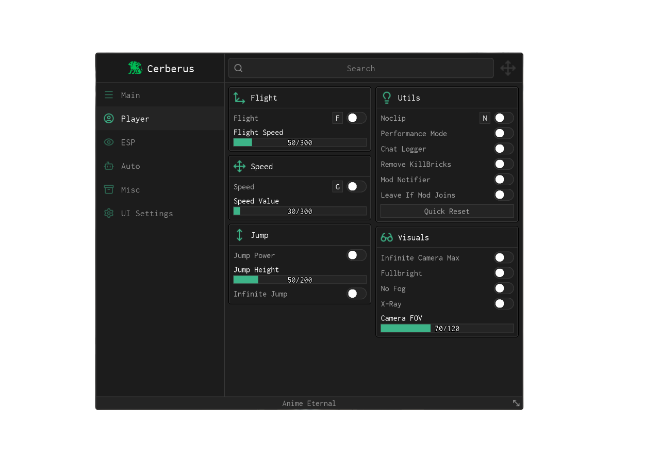Click the UI Settings gear icon
This screenshot has height=453, width=660.
tap(109, 214)
